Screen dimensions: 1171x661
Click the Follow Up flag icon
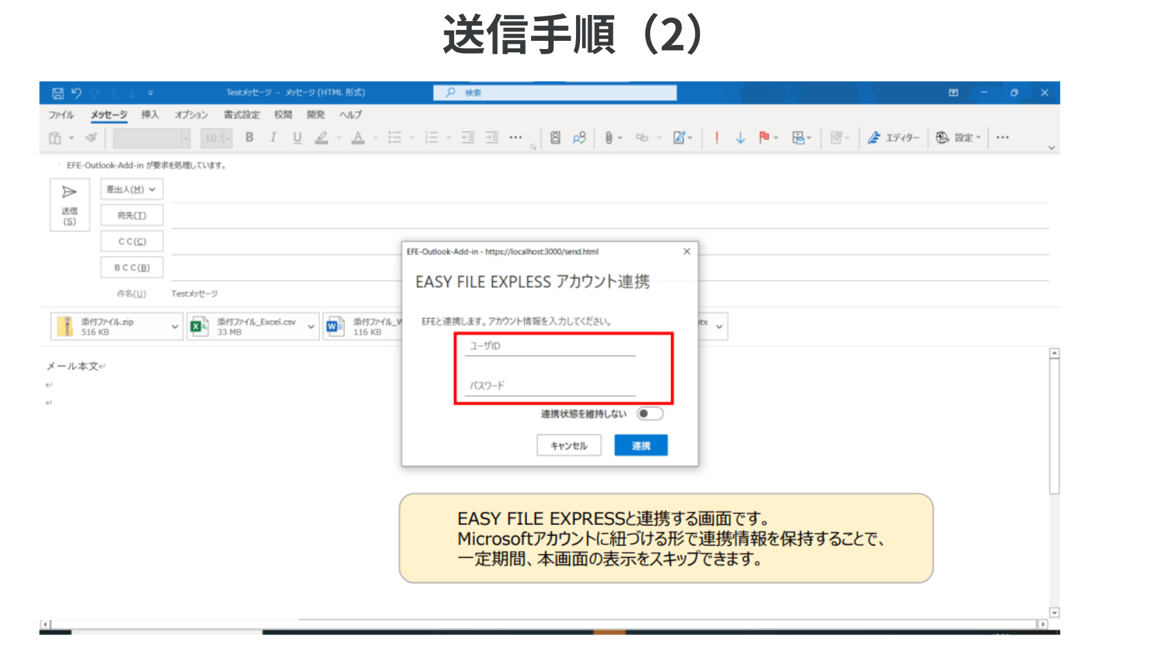coord(765,138)
